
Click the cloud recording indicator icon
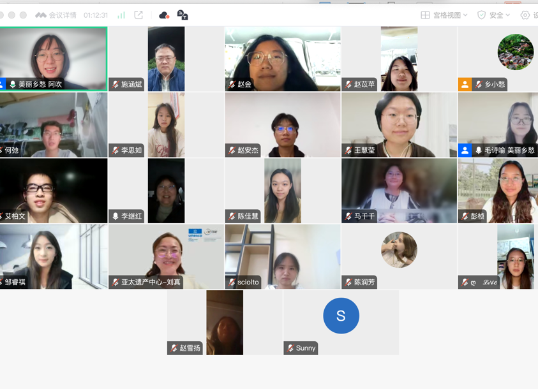164,15
